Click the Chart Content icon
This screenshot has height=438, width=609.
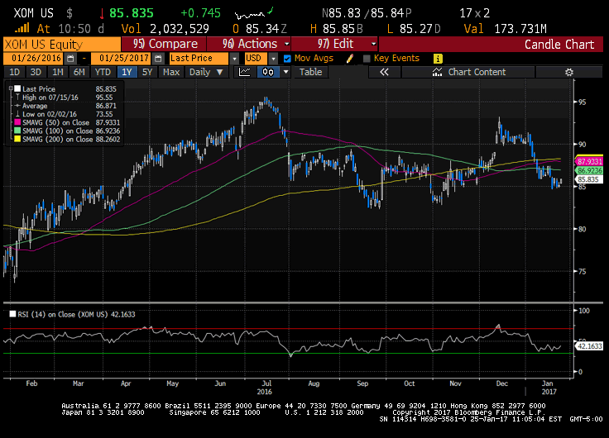click(438, 72)
